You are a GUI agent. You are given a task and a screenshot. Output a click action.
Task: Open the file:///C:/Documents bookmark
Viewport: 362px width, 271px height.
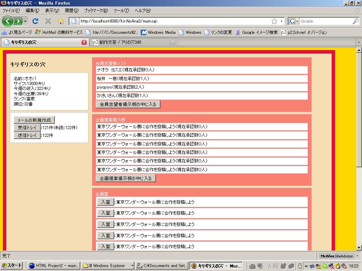tap(112, 32)
